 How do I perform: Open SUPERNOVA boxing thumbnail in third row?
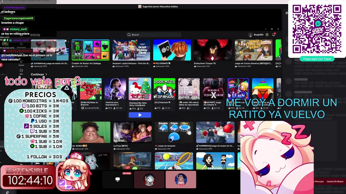(215, 132)
